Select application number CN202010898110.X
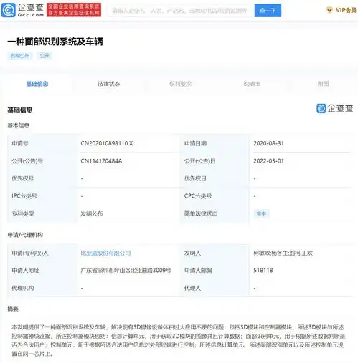Image resolution: width=358 pixels, height=363 pixels. click(x=107, y=143)
